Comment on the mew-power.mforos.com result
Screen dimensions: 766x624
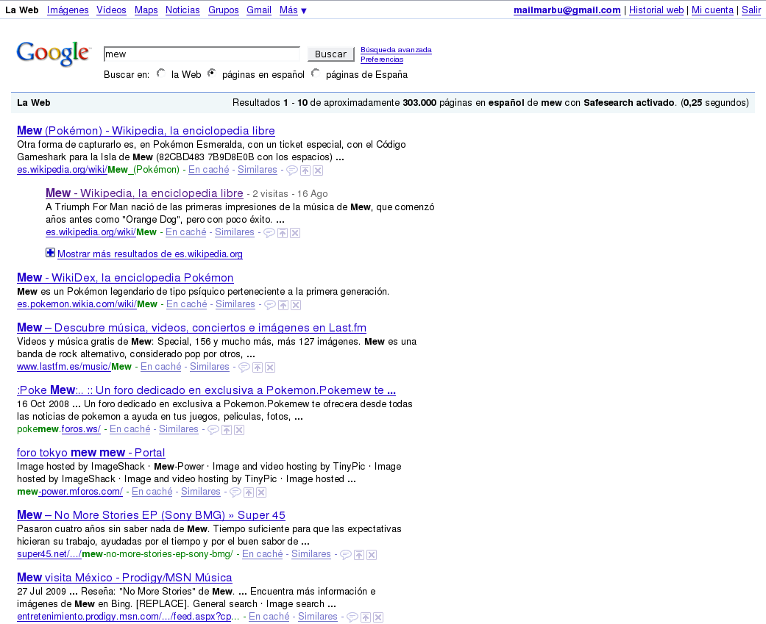(x=235, y=492)
